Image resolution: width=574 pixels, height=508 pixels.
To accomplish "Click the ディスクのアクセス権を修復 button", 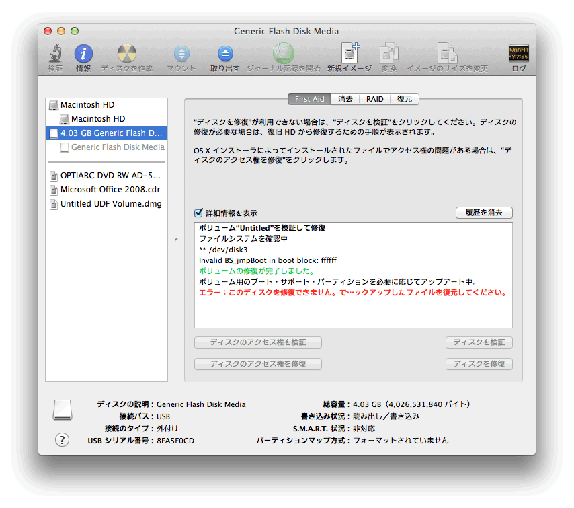I will 258,364.
